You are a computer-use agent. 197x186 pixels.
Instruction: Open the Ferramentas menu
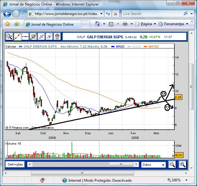pos(173,24)
